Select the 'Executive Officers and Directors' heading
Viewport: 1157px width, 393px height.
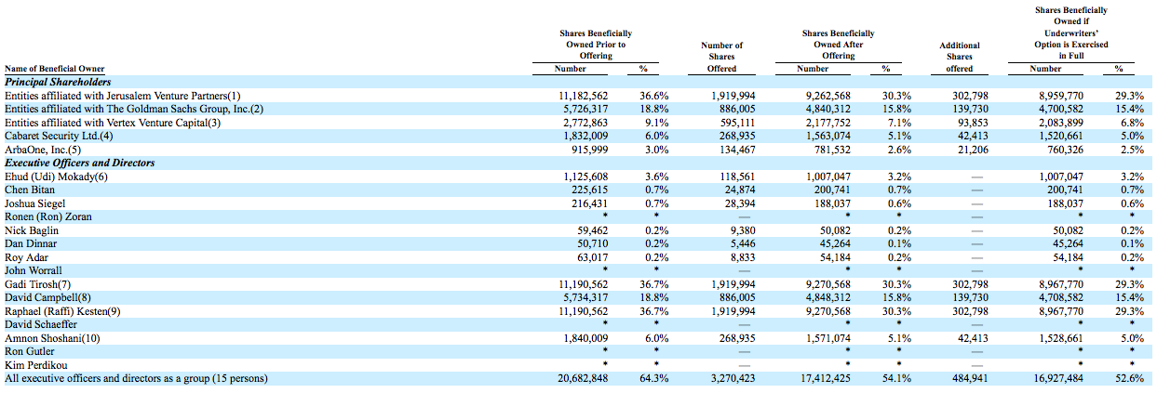[x=80, y=163]
